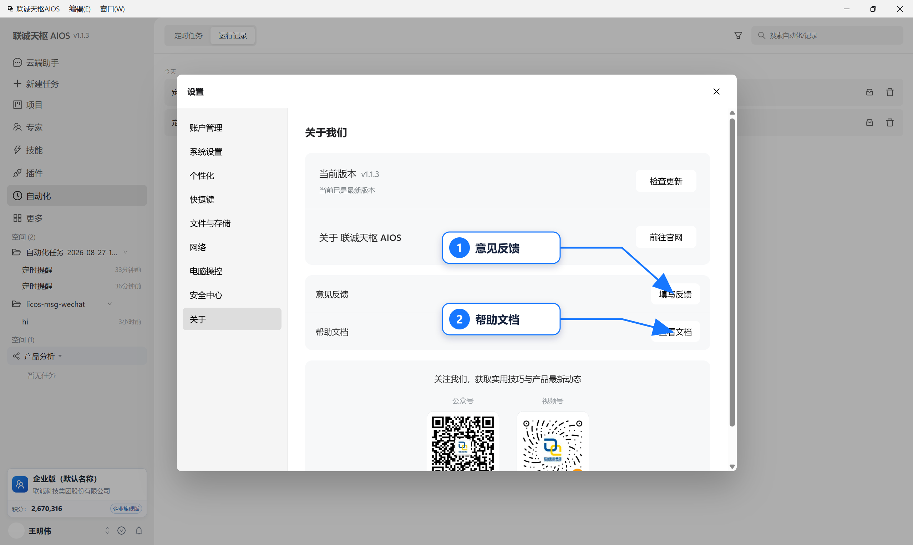Image resolution: width=913 pixels, height=545 pixels.
Task: Collapse the licos-msg-wechat folder chevron
Action: (x=110, y=304)
